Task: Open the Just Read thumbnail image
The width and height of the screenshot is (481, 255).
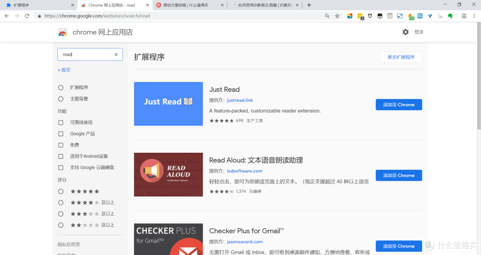Action: point(168,104)
